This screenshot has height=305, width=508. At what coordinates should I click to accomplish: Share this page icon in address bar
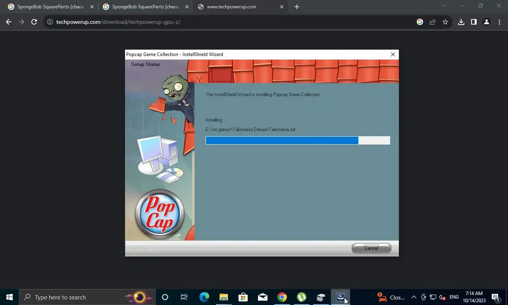pyautogui.click(x=433, y=22)
